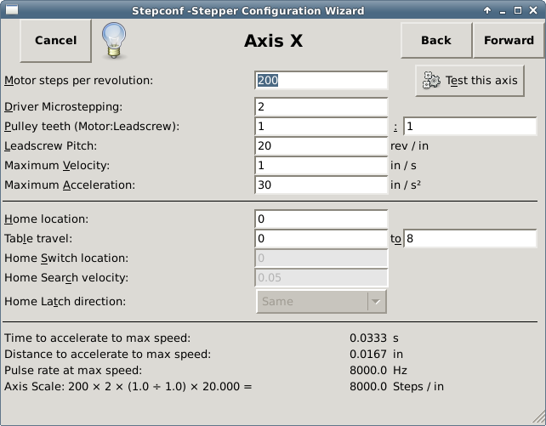The height and width of the screenshot is (426, 546).
Task: Open the Home Latch direction dropdown
Action: 321,301
